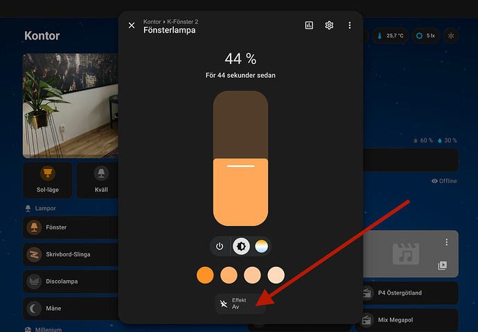The height and width of the screenshot is (332, 478).
Task: Activate the Kväll scene button
Action: point(98,180)
